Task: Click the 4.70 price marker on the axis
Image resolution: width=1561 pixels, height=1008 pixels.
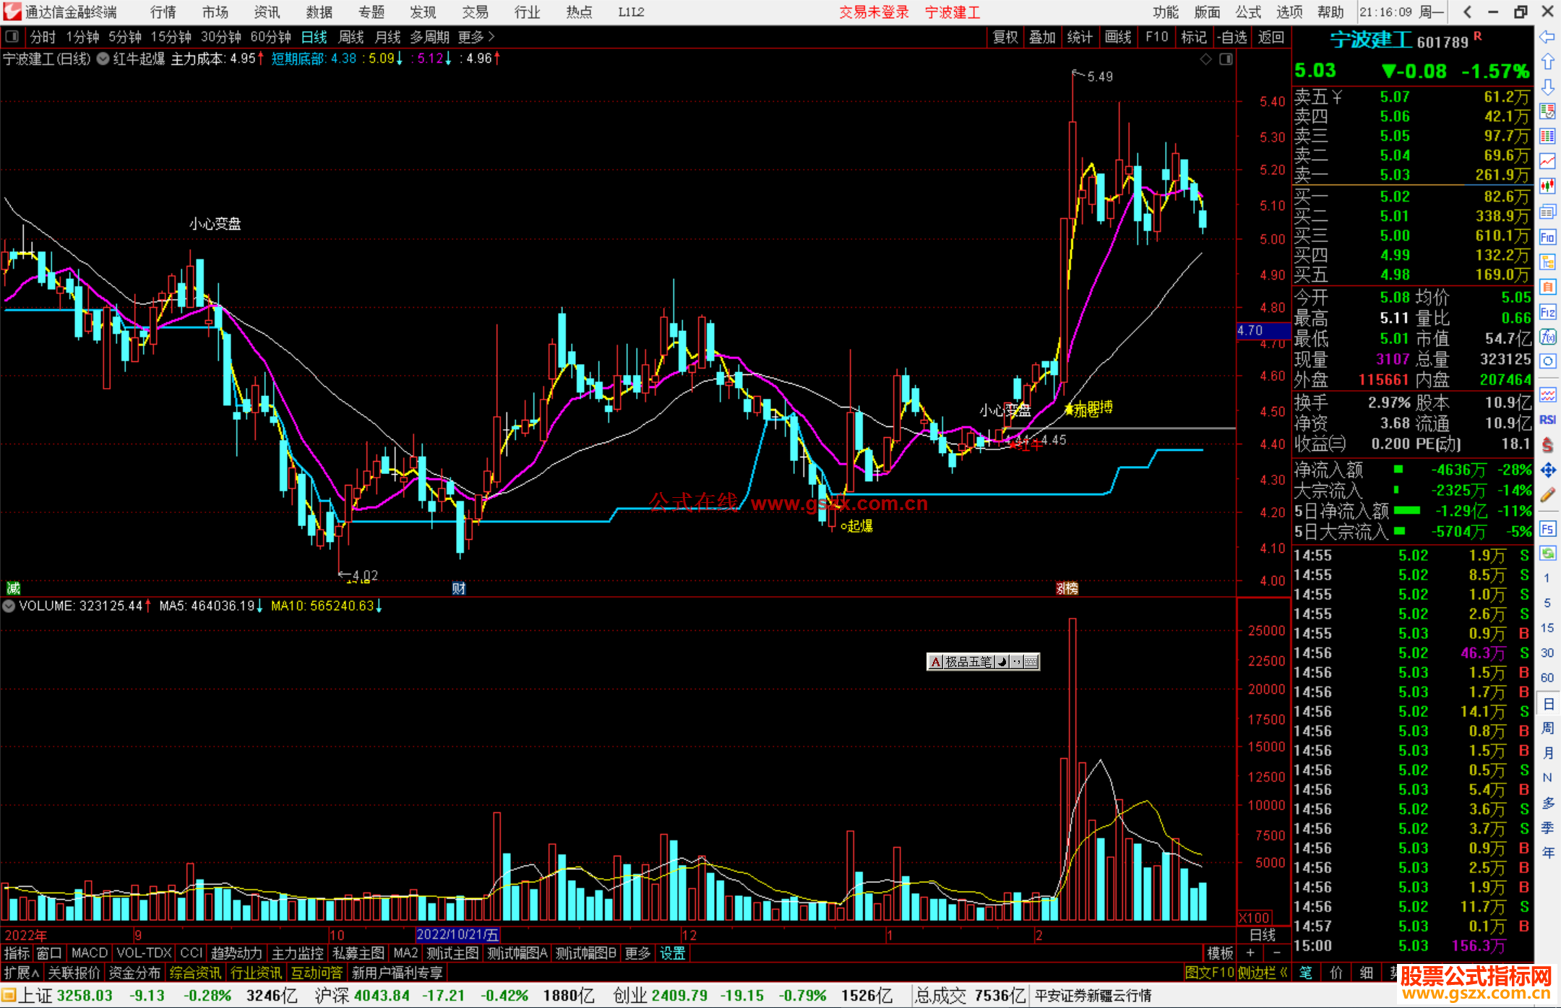Action: [x=1263, y=331]
